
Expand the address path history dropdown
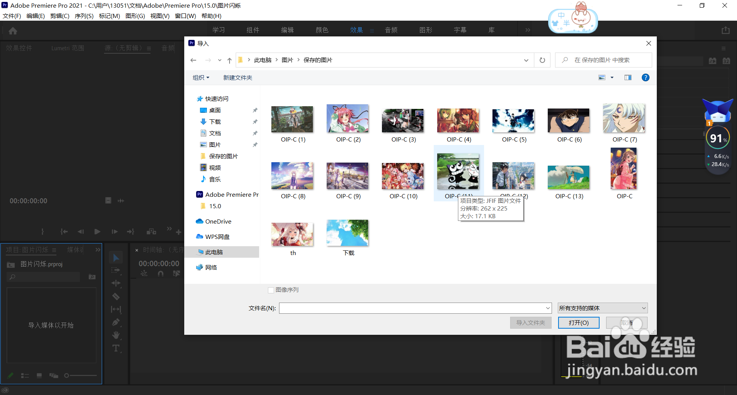pyautogui.click(x=526, y=60)
